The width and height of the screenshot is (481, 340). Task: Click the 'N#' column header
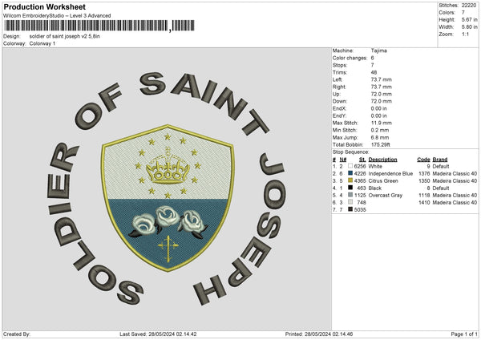pyautogui.click(x=343, y=160)
